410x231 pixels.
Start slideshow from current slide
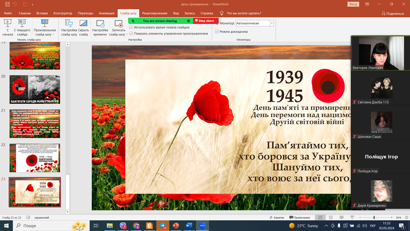click(22, 27)
